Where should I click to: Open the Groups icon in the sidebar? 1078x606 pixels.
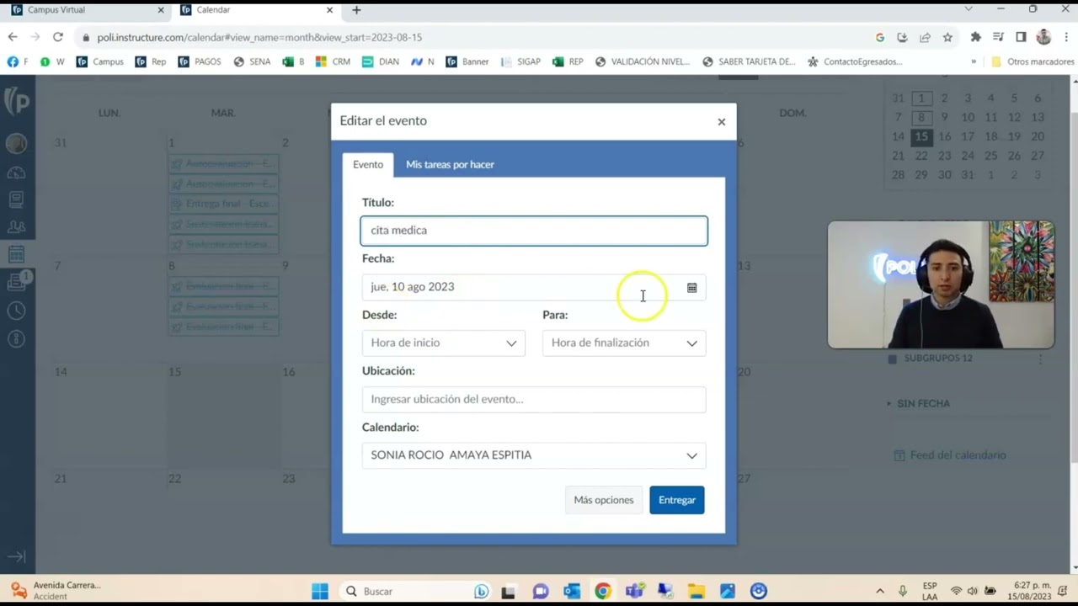pos(17,227)
